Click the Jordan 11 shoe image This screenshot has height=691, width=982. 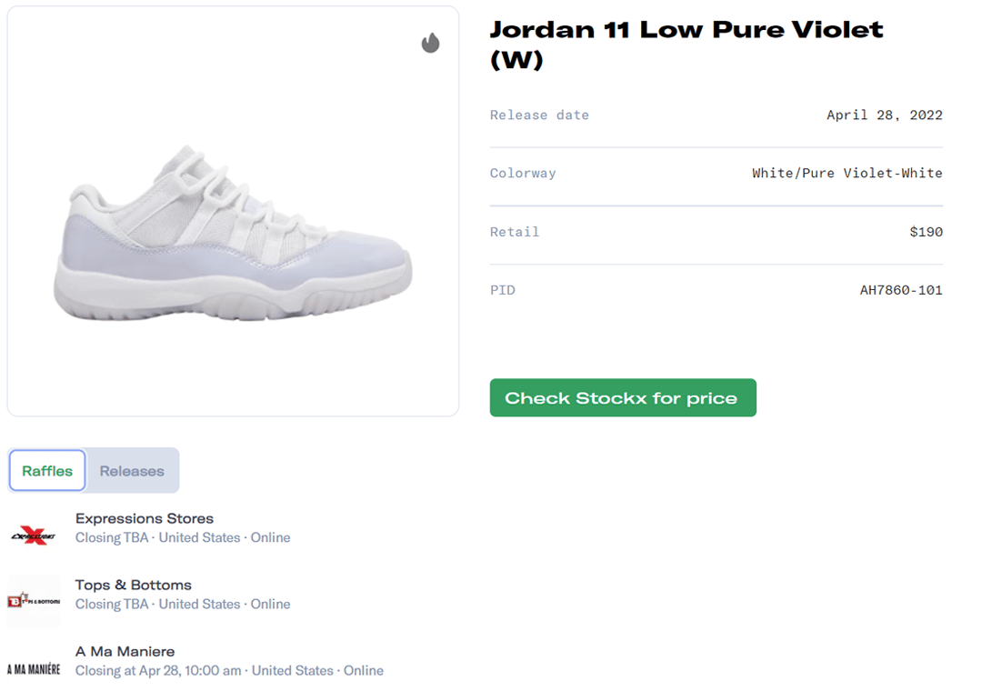233,232
